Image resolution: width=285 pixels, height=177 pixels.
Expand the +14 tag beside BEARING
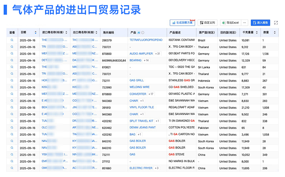[x=146, y=60]
